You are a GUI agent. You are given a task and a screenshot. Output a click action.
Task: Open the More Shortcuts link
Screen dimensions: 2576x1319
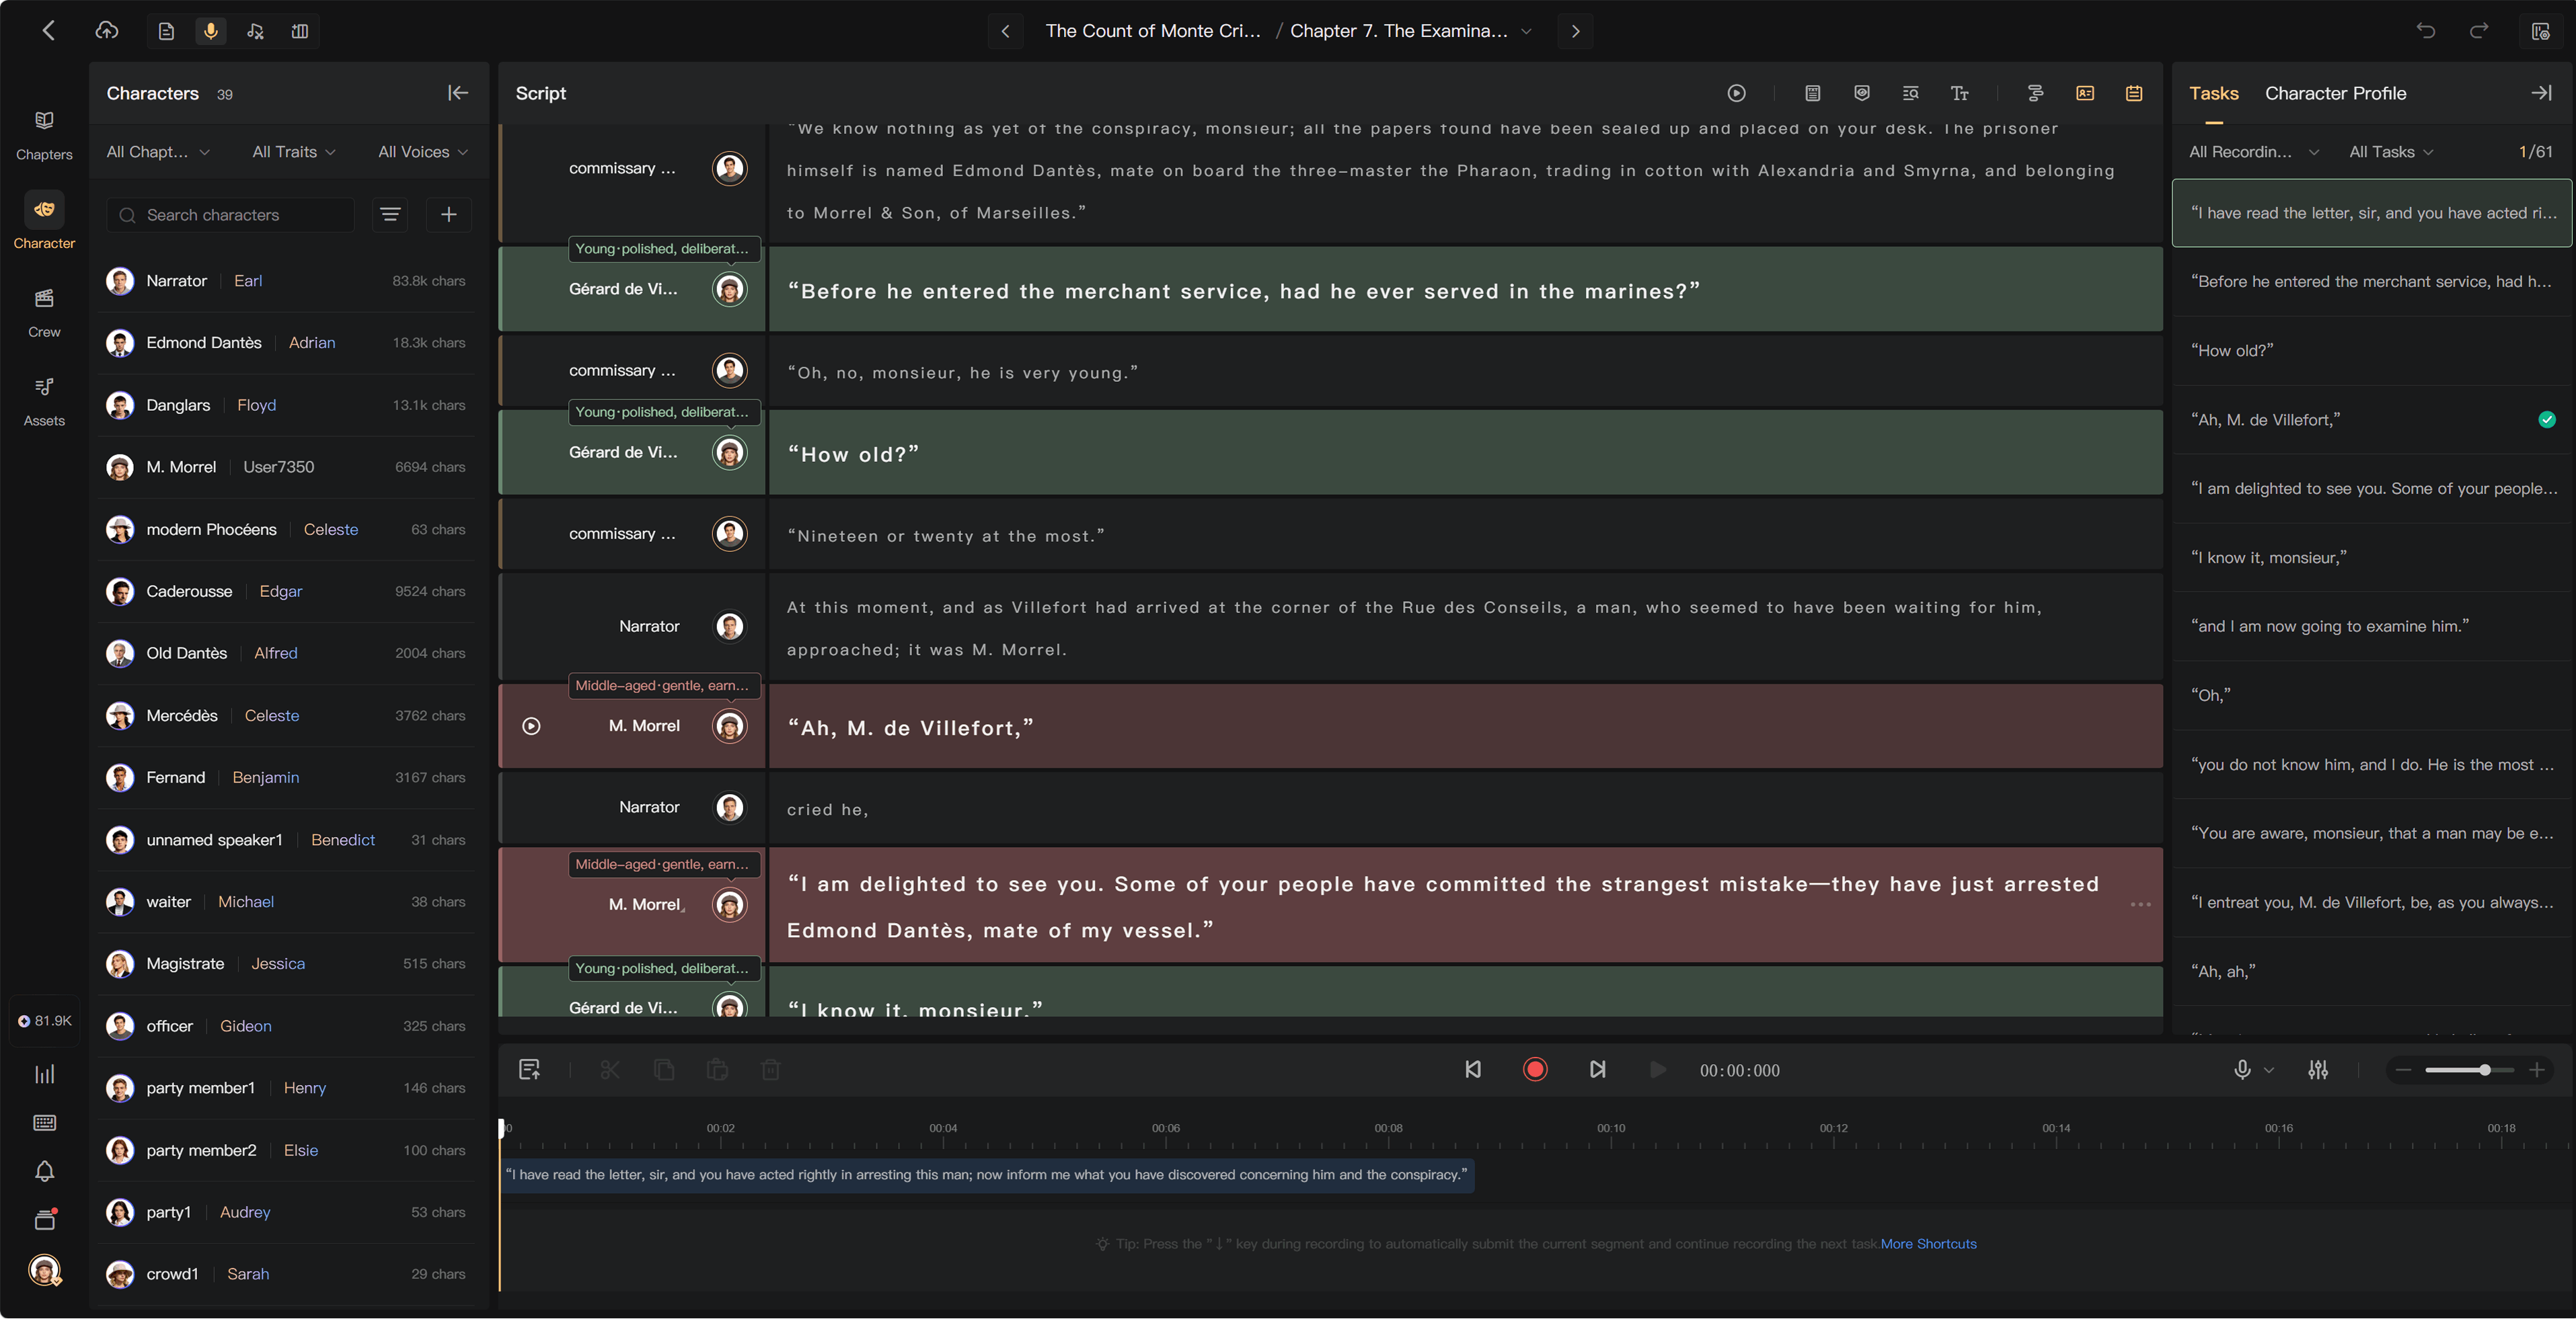[1929, 1244]
